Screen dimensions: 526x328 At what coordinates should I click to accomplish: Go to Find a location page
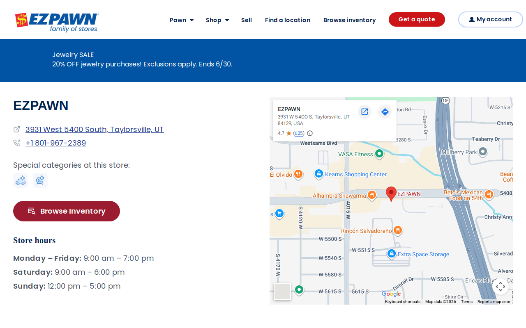(x=288, y=20)
